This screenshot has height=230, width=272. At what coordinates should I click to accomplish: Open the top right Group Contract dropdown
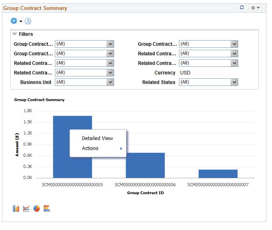click(x=208, y=44)
